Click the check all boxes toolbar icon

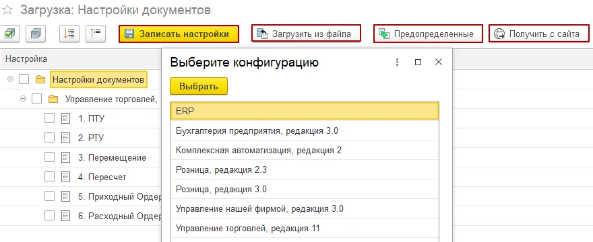click(10, 34)
